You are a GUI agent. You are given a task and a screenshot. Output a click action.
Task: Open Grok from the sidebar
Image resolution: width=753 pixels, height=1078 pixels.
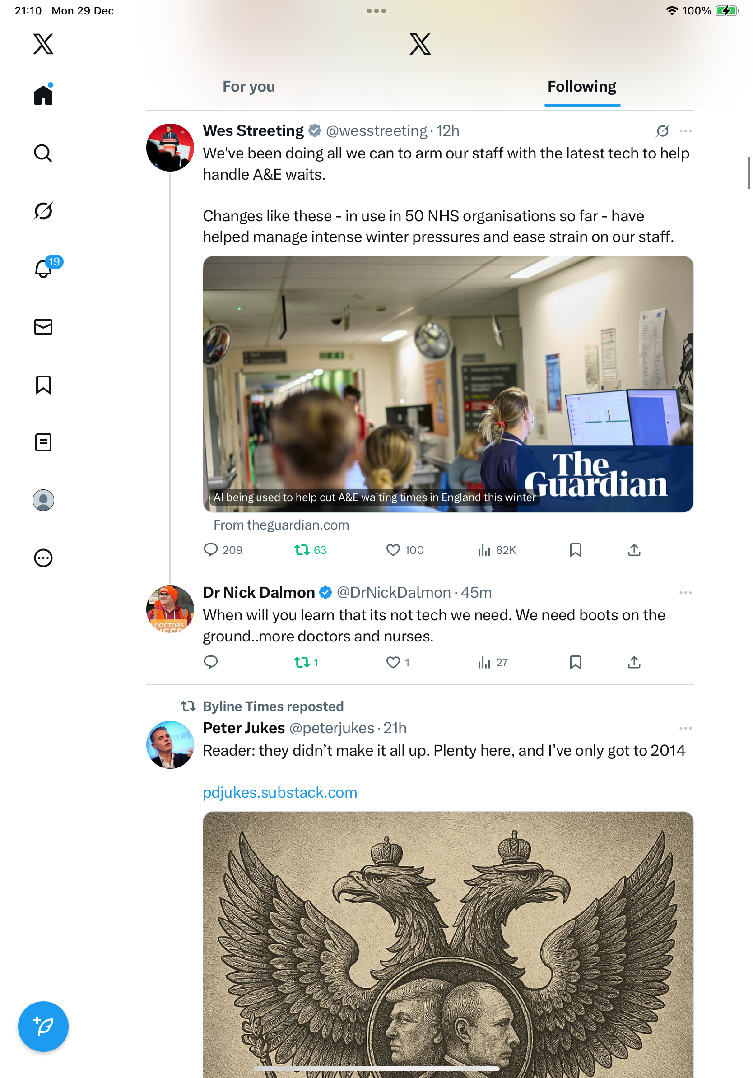[x=43, y=211]
